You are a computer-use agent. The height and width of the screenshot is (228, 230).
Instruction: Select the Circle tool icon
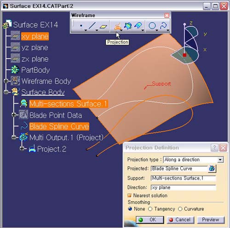(152, 26)
